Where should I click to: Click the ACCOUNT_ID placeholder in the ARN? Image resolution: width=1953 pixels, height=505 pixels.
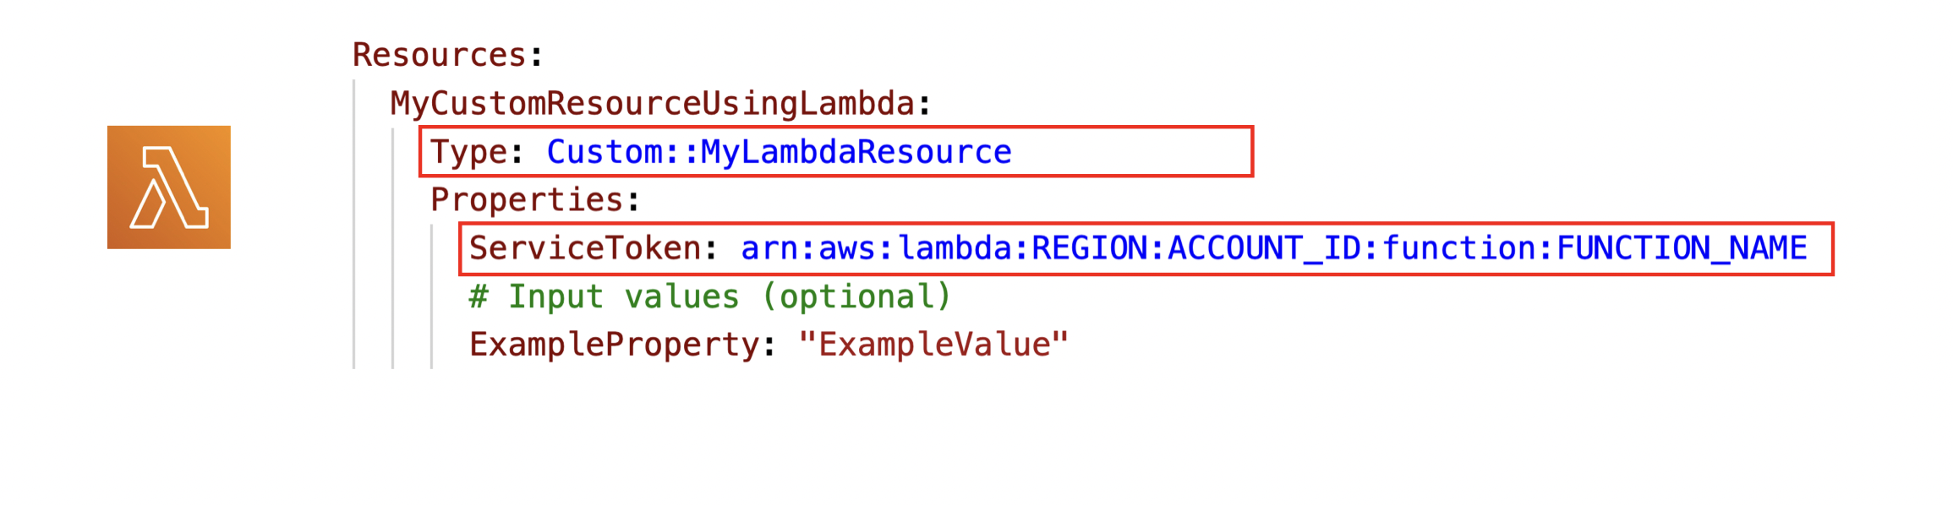[x=1264, y=248]
